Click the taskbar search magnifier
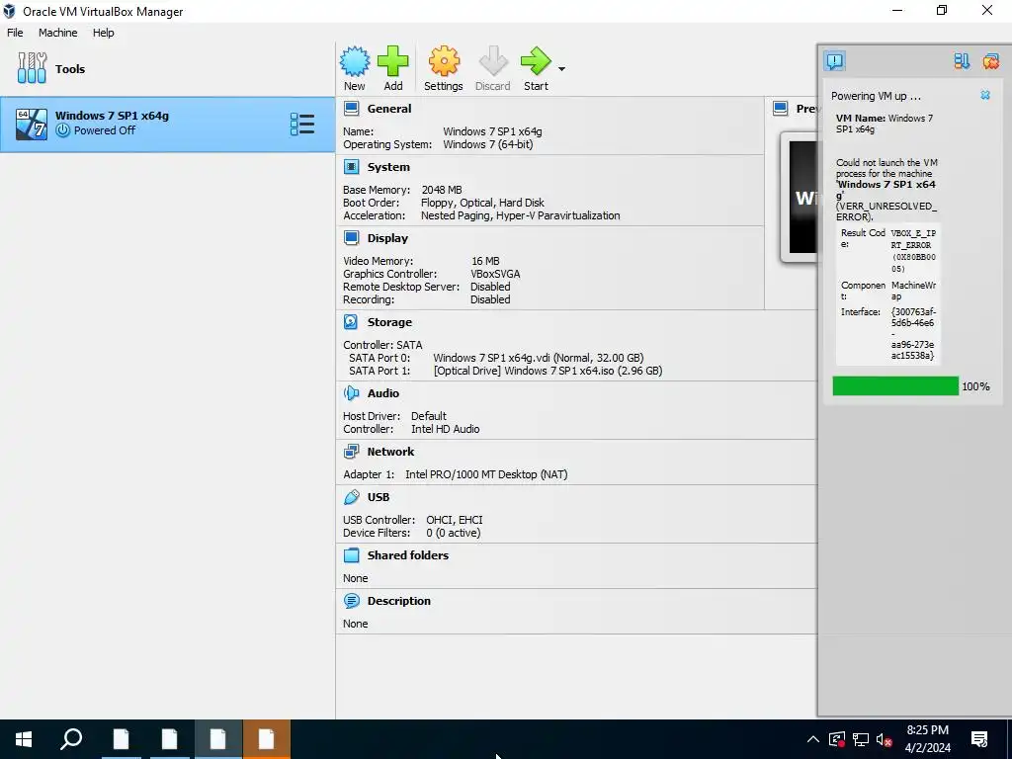The height and width of the screenshot is (759, 1012). click(x=71, y=739)
